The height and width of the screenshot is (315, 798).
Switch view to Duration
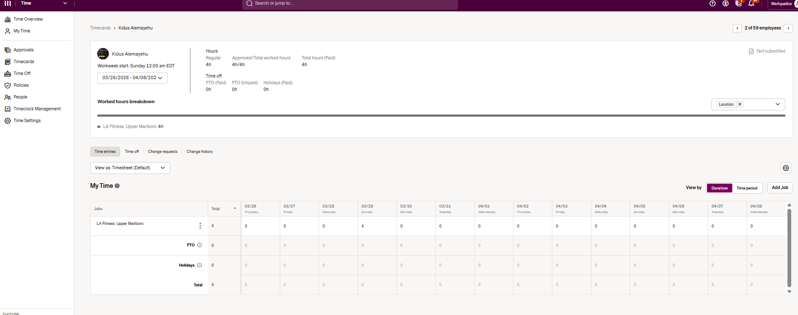pyautogui.click(x=719, y=188)
